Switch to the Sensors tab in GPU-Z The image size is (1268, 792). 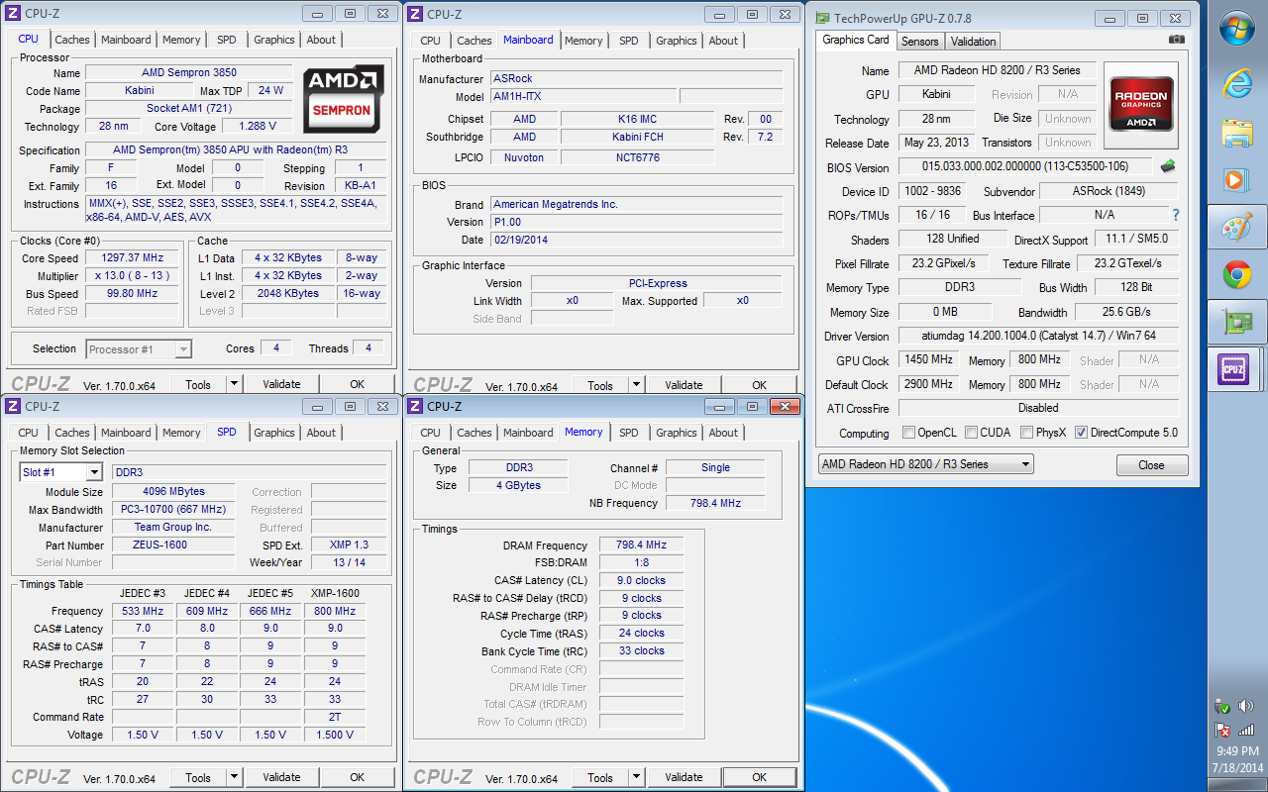tap(919, 42)
